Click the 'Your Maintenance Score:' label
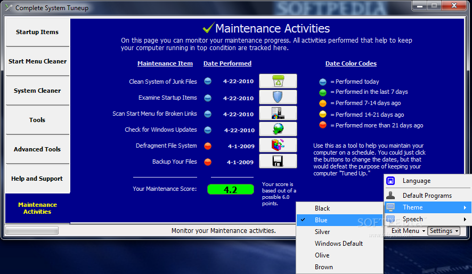 point(165,189)
